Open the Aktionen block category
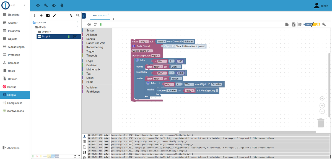This screenshot has height=160, width=332. point(92,35)
